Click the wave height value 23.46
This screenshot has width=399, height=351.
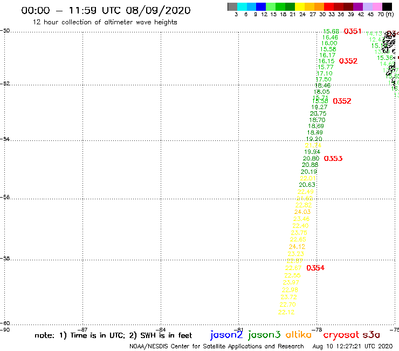point(301,219)
